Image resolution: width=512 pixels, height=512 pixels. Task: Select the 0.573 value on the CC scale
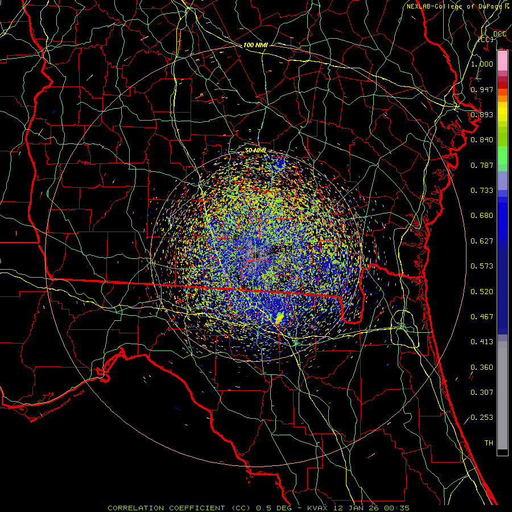482,266
